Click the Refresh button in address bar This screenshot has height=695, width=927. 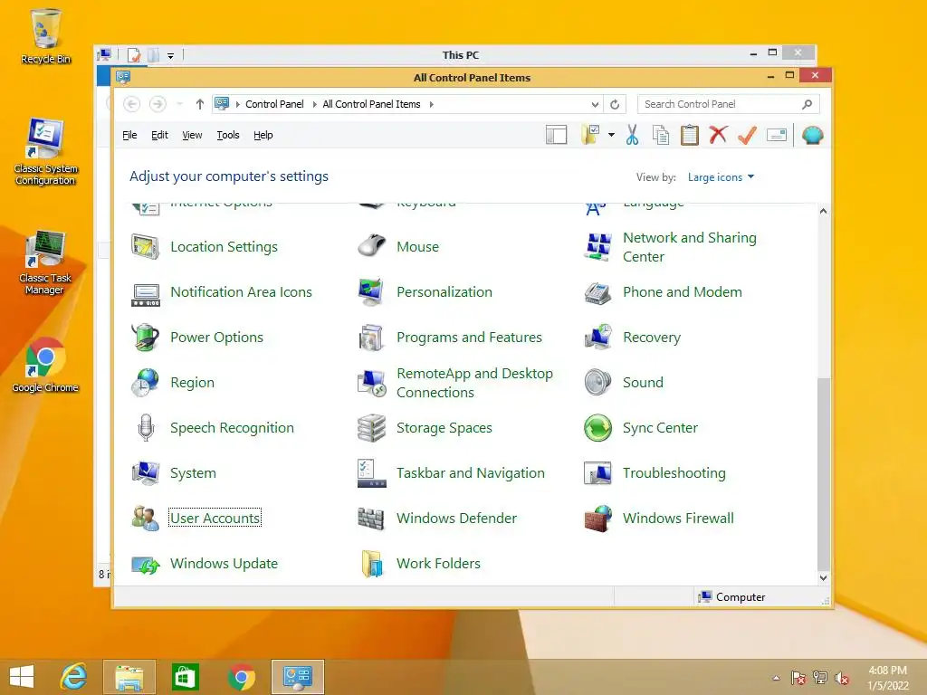615,105
